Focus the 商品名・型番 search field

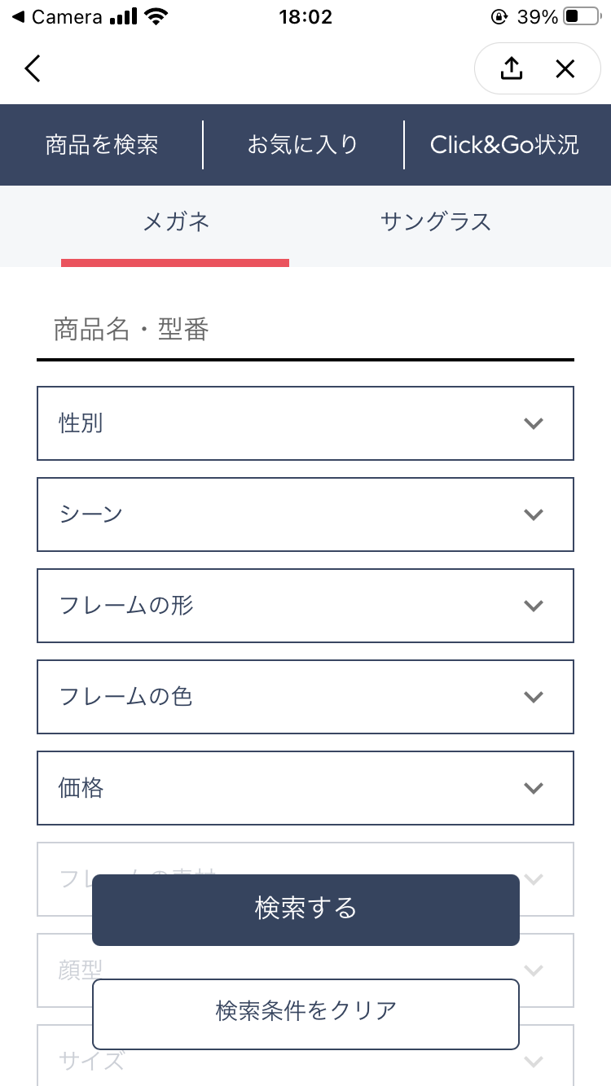coord(305,330)
